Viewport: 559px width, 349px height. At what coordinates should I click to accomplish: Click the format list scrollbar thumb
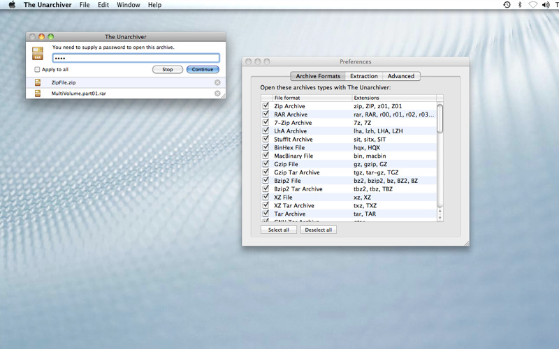click(440, 119)
